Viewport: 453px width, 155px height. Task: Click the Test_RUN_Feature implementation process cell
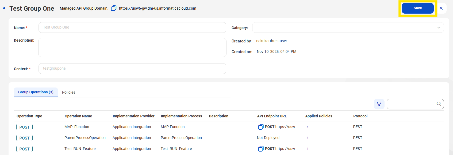click(x=176, y=149)
